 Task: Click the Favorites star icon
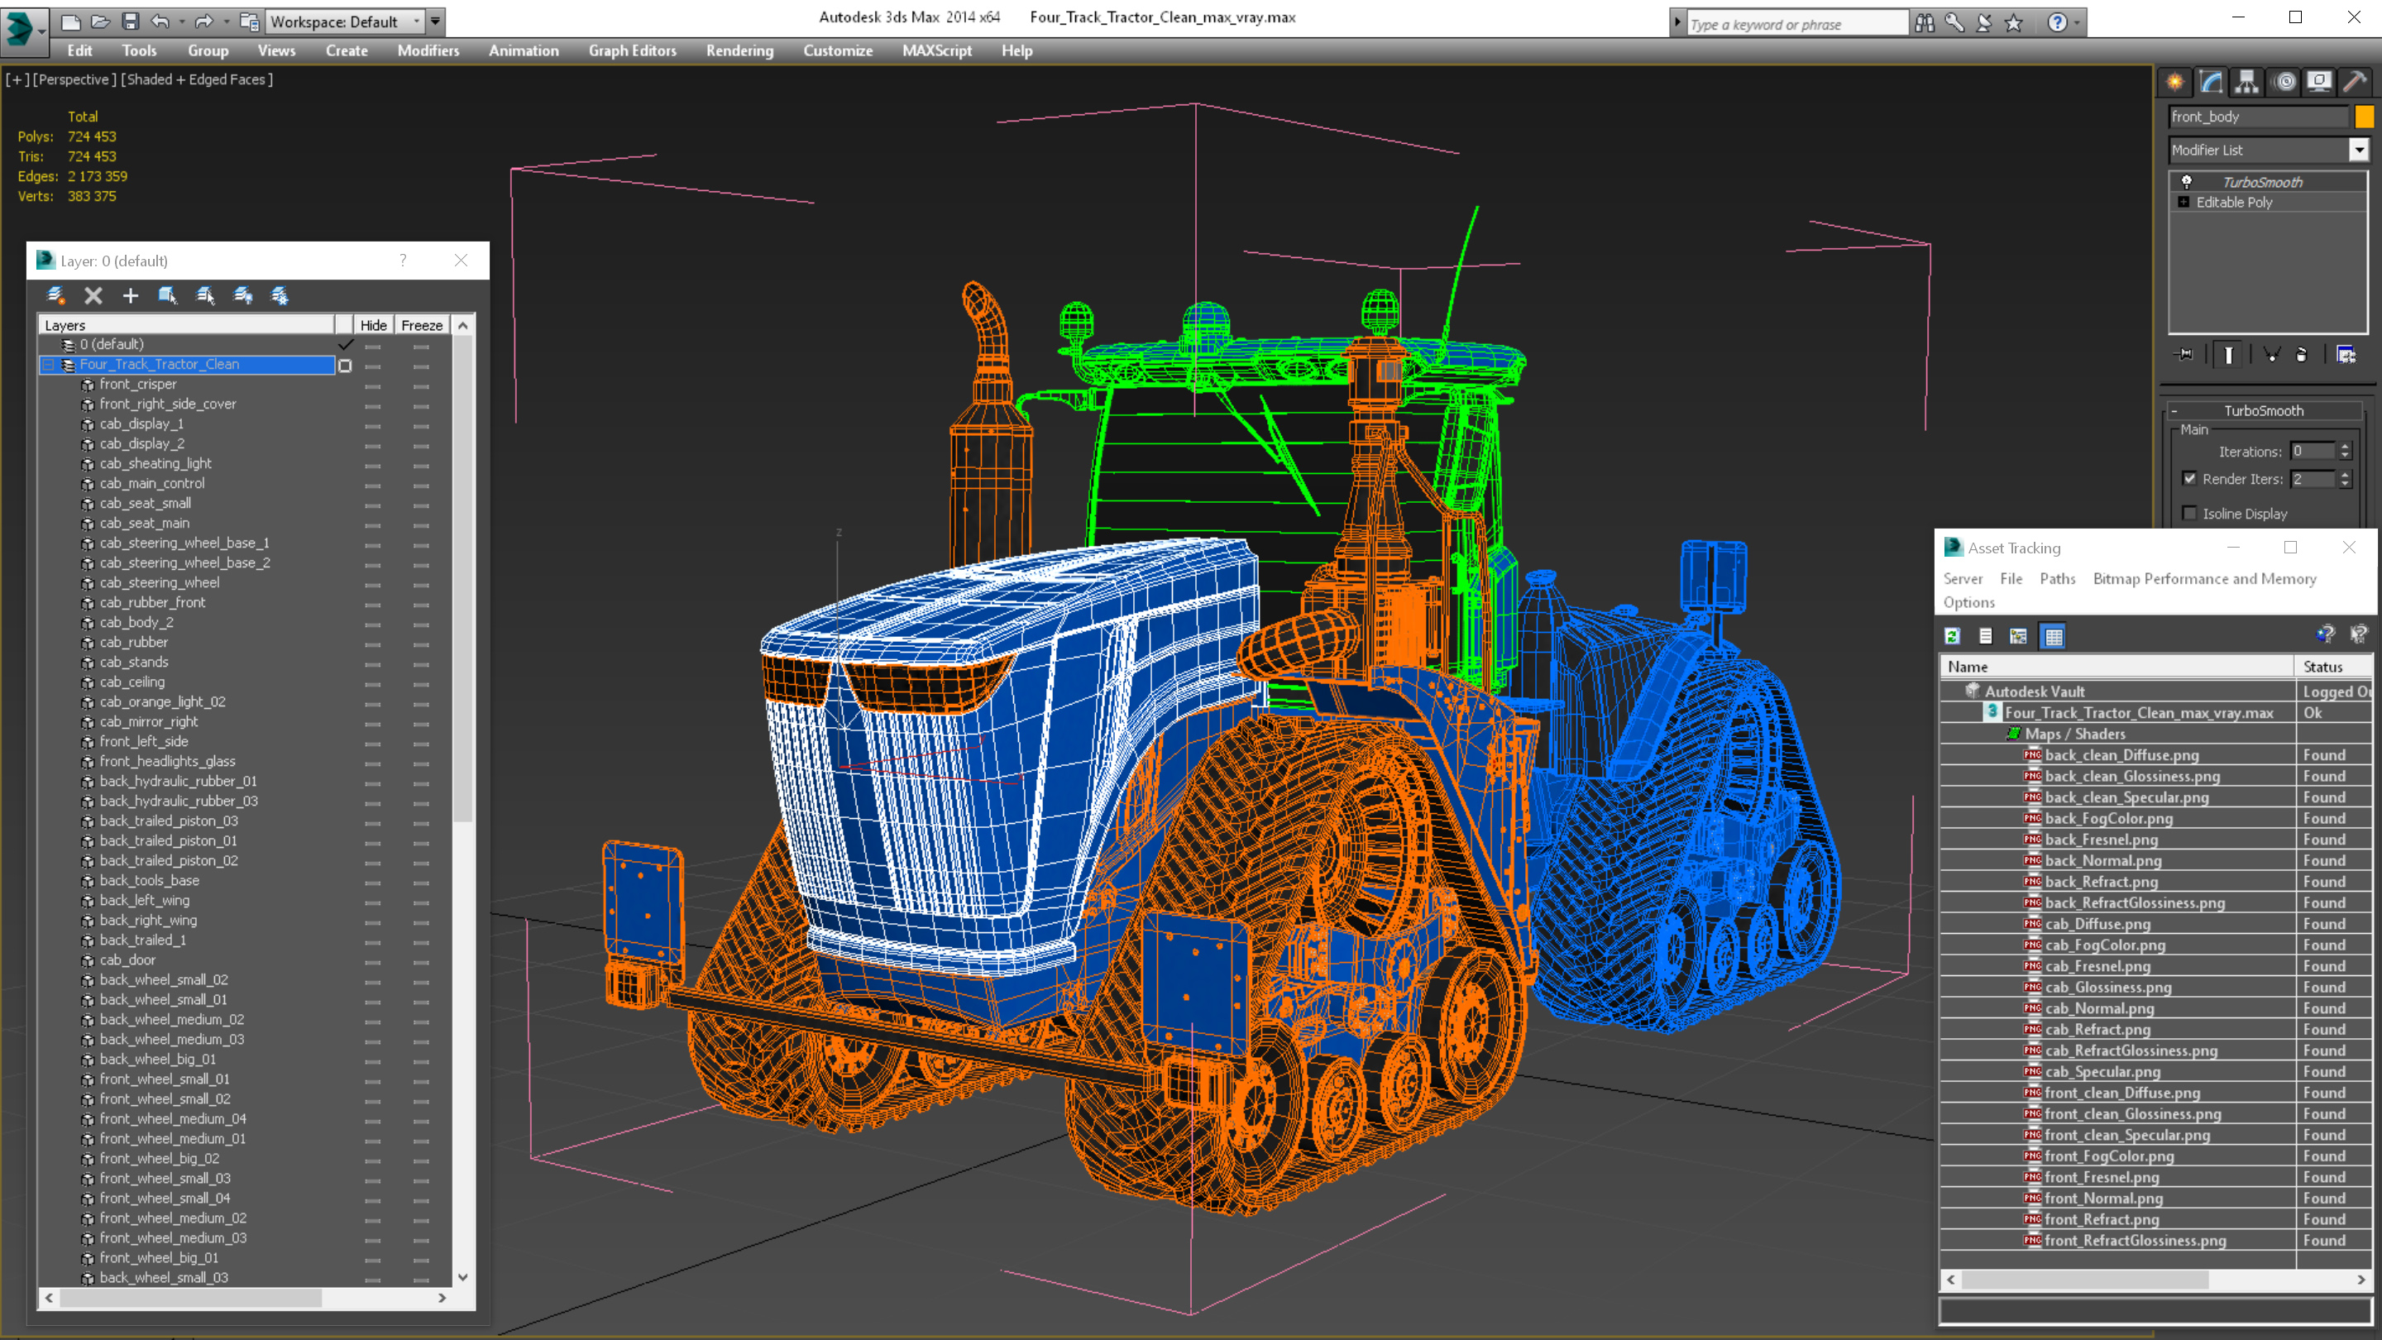[2013, 23]
